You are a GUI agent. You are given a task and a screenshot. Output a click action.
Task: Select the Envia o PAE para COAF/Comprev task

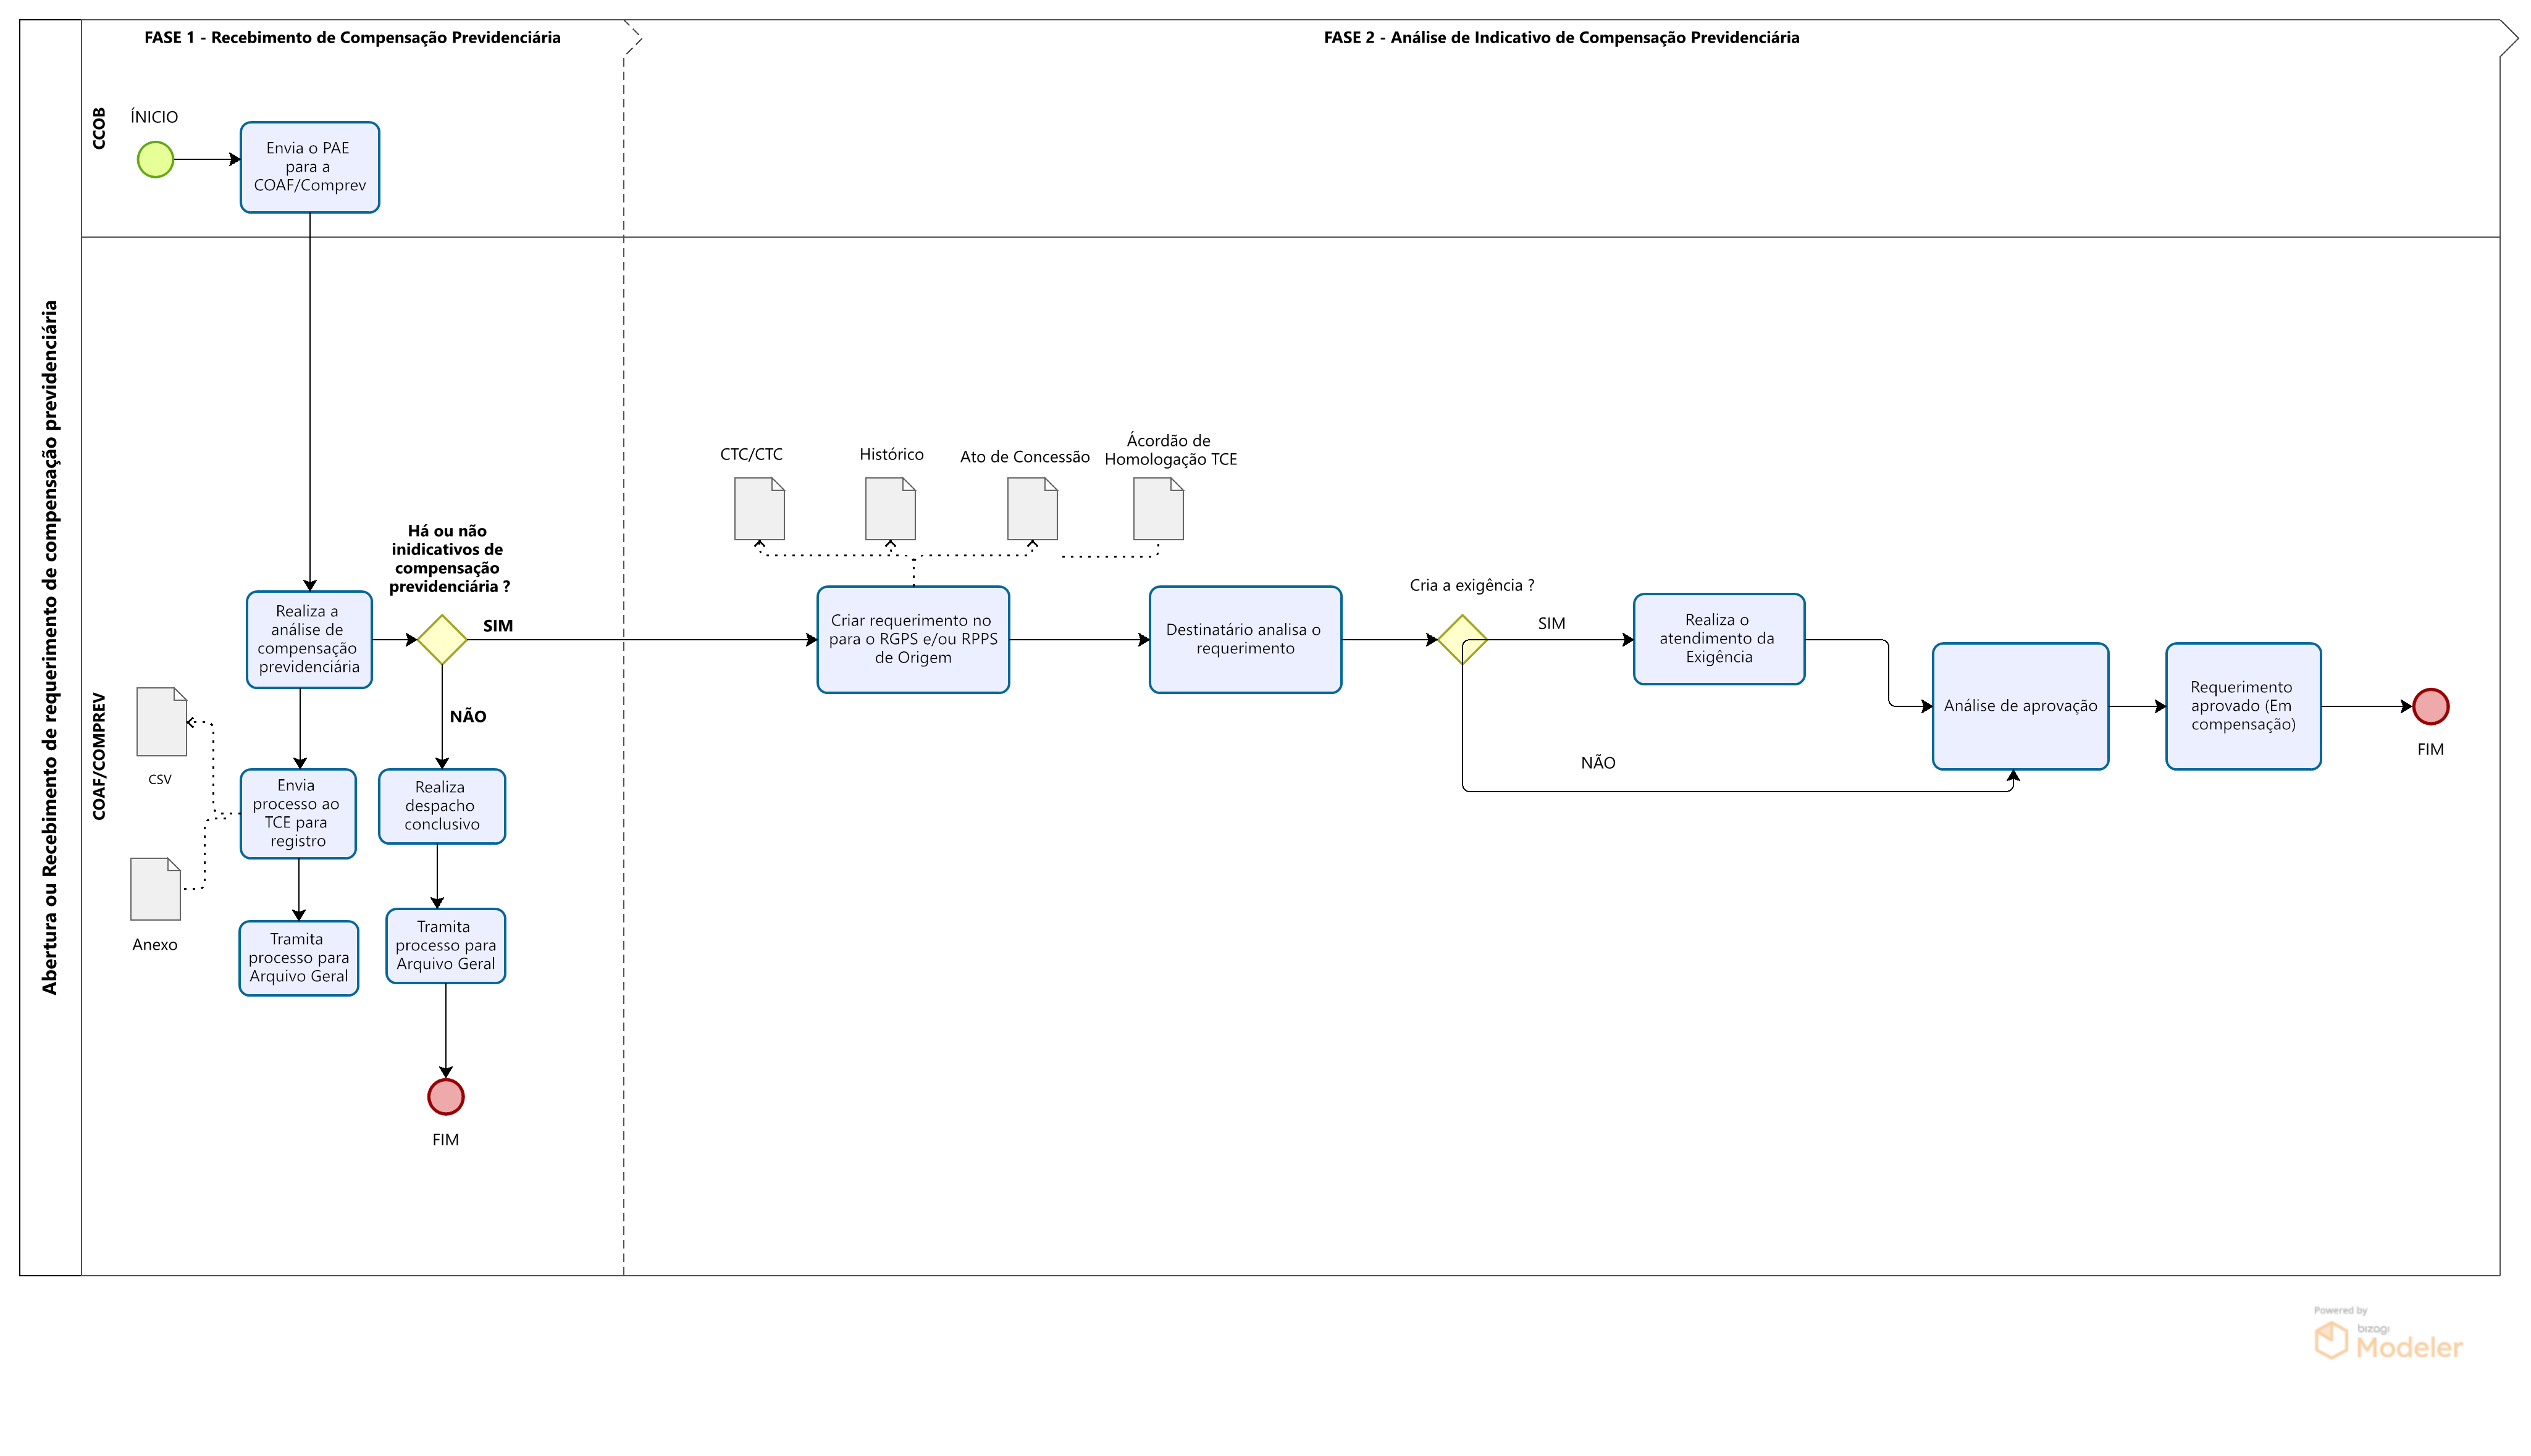pyautogui.click(x=309, y=167)
